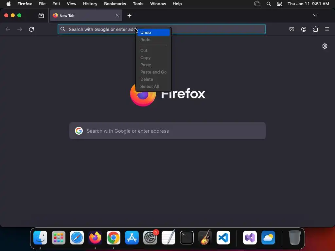335x251 pixels.
Task: Open the History menu
Action: [90, 4]
